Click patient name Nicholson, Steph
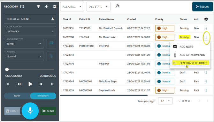The image size is (214, 122). pos(108,82)
